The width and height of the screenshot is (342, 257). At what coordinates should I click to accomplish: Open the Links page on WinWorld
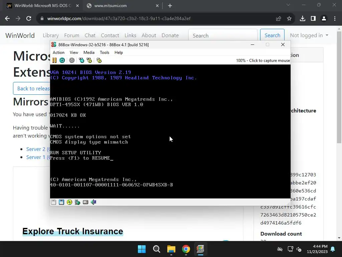click(130, 35)
